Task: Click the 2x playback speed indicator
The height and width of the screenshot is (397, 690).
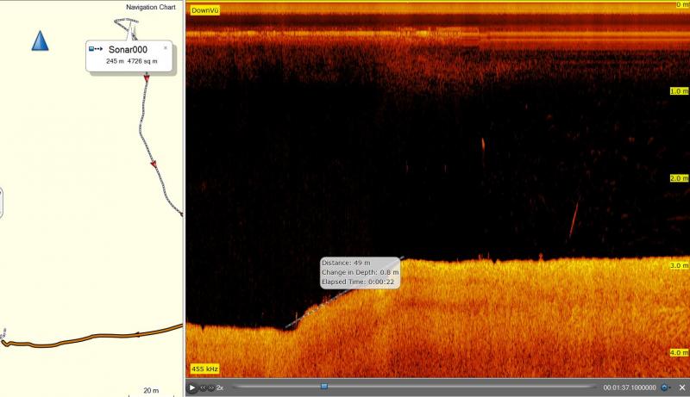Action: (x=220, y=388)
